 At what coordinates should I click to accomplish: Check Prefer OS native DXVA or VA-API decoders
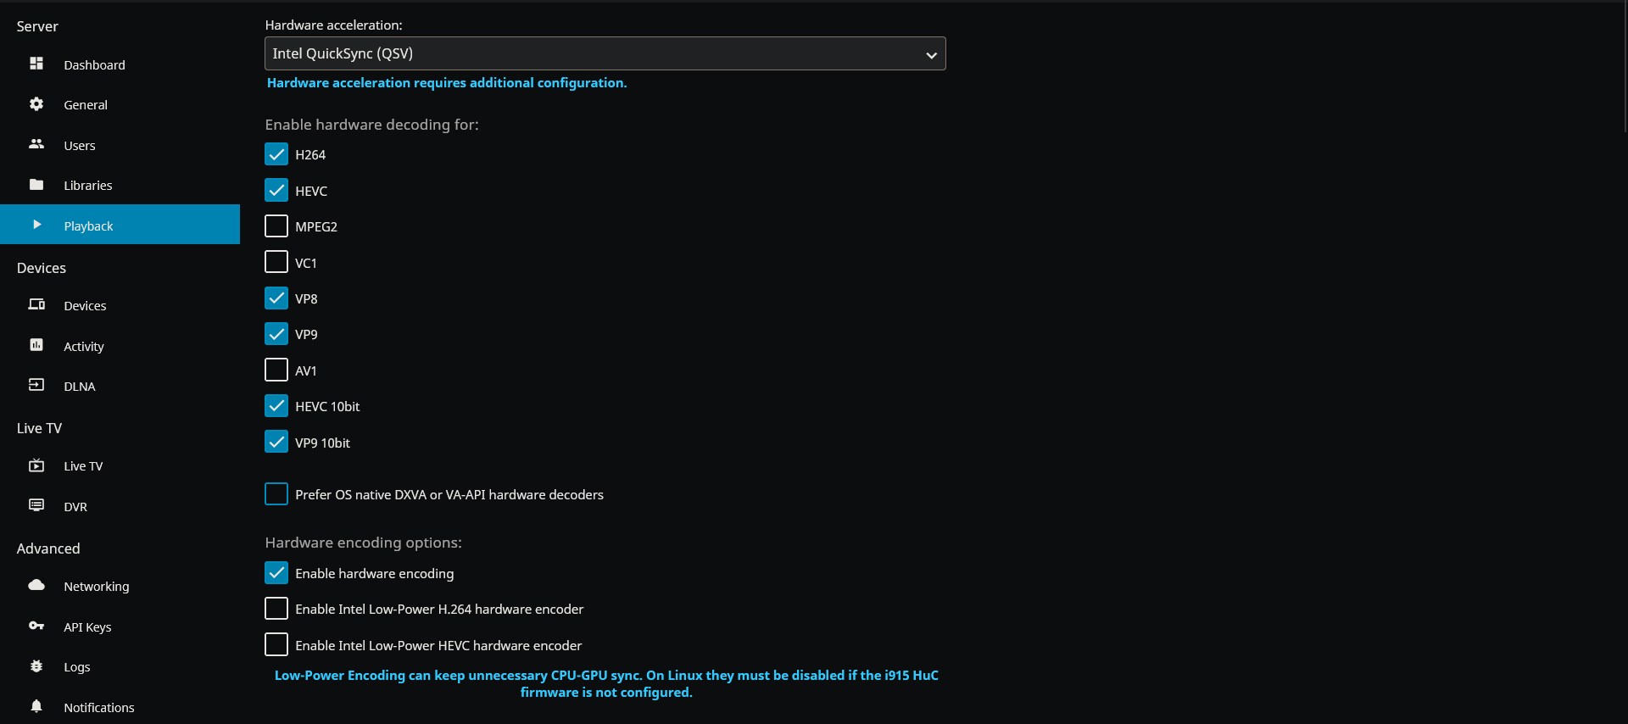(276, 494)
